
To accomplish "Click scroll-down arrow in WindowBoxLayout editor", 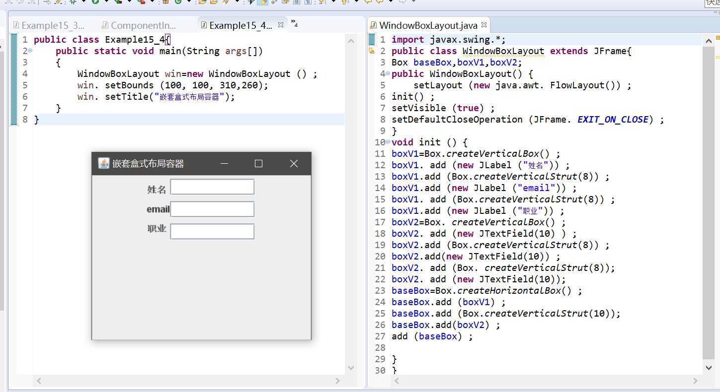I will 709,367.
